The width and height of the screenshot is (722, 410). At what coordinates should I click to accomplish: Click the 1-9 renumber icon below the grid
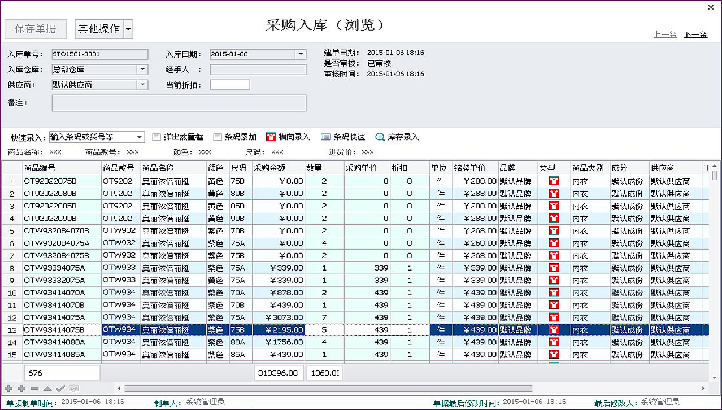tap(73, 389)
